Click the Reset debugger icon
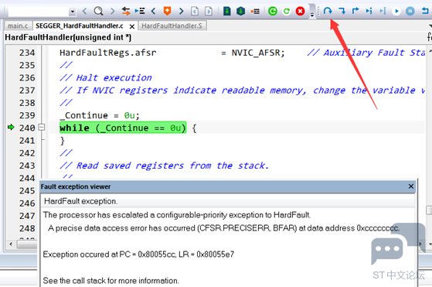Viewport: 432px width, 287px height. pyautogui.click(x=425, y=11)
